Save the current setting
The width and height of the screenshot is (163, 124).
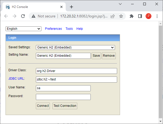pos(96,56)
